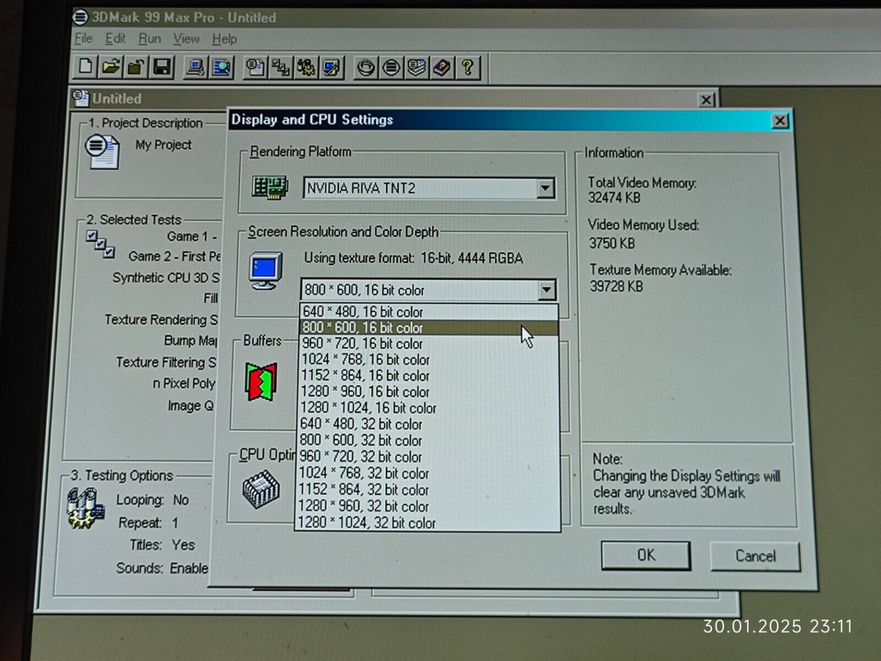Select 1152 * 864, 16 bit color

[429, 376]
